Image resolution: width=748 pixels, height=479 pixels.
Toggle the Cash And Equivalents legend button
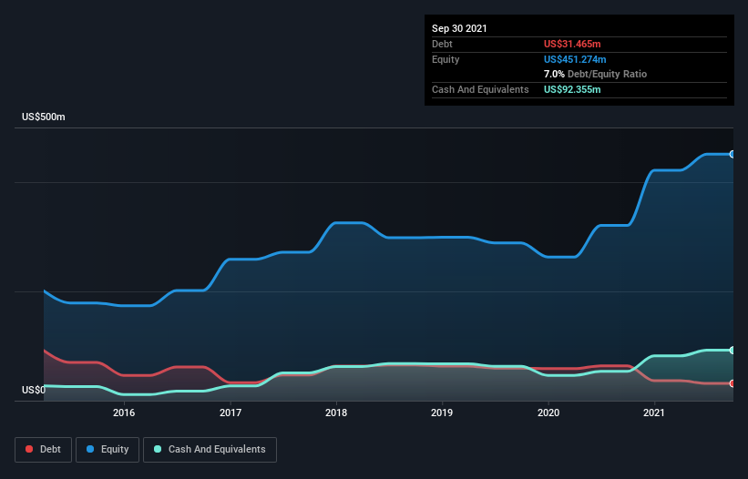coord(210,450)
